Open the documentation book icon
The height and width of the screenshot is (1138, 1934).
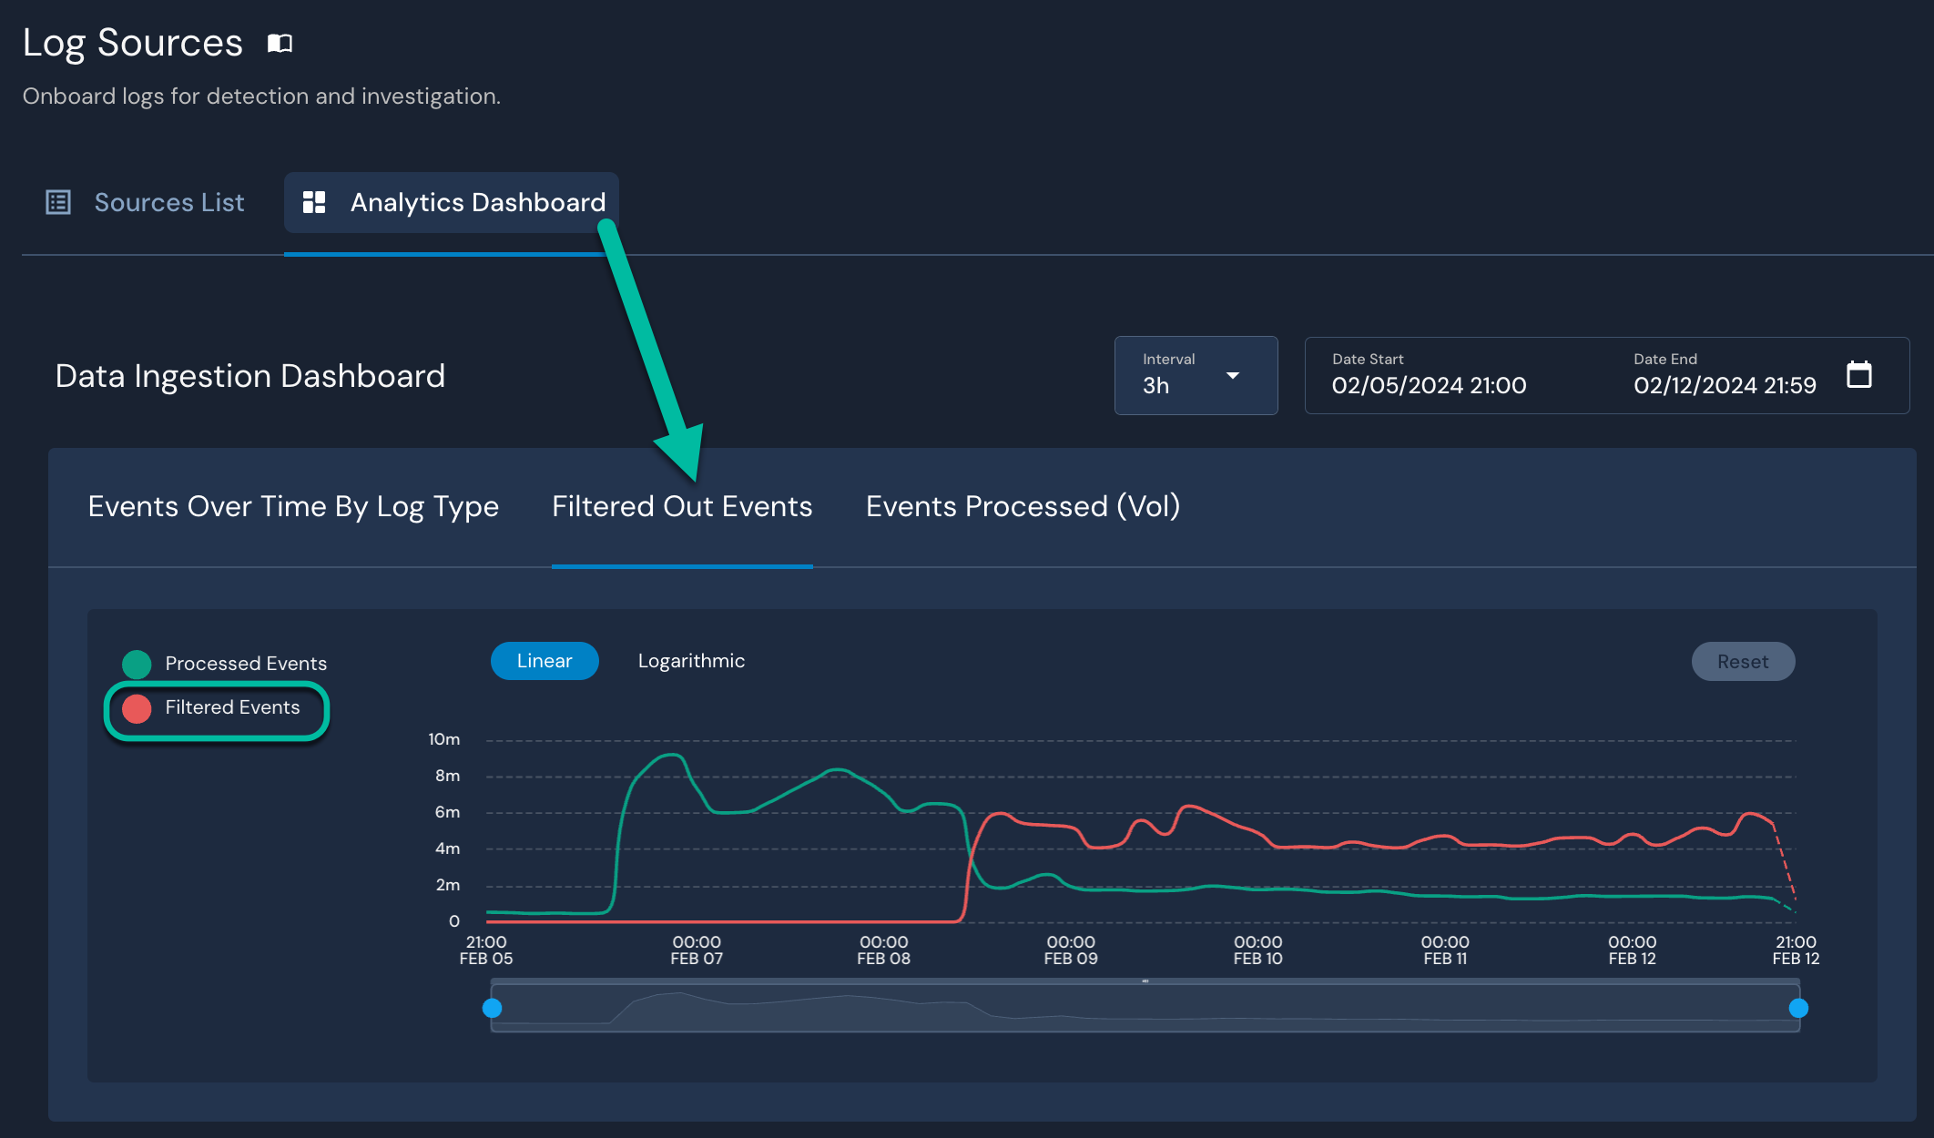point(280,44)
